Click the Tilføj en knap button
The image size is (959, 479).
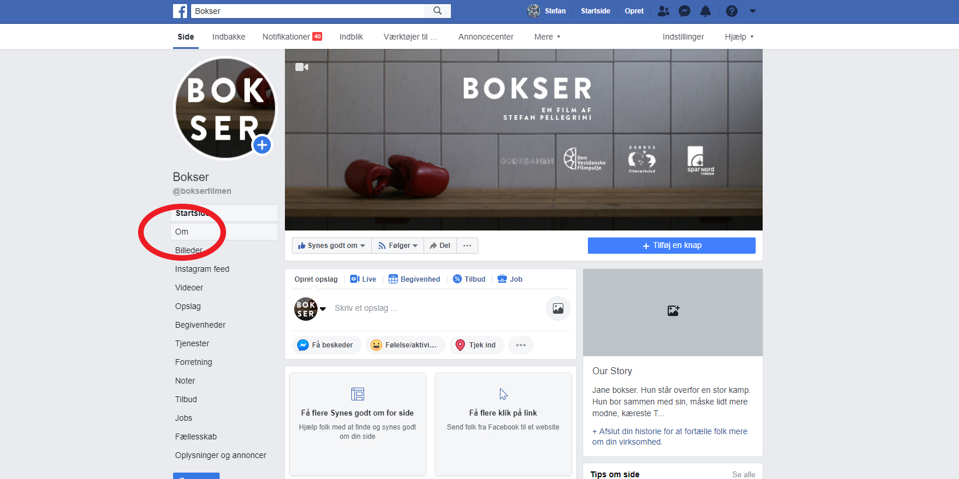tap(671, 246)
